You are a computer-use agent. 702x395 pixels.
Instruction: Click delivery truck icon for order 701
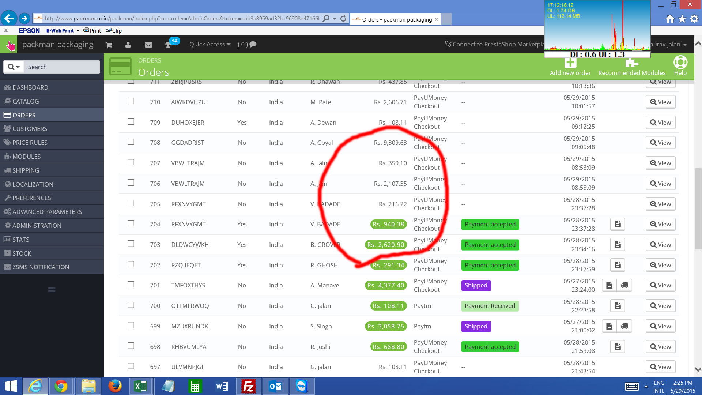[624, 285]
